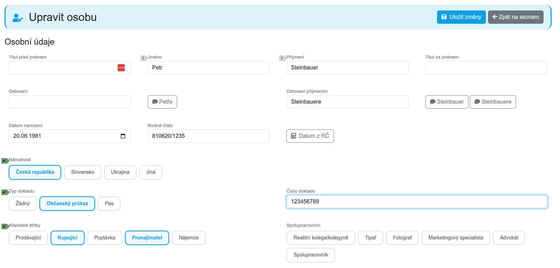Click the green check badge beside Klientské štítky
Viewport: 560px width, 268px height.
[5, 226]
